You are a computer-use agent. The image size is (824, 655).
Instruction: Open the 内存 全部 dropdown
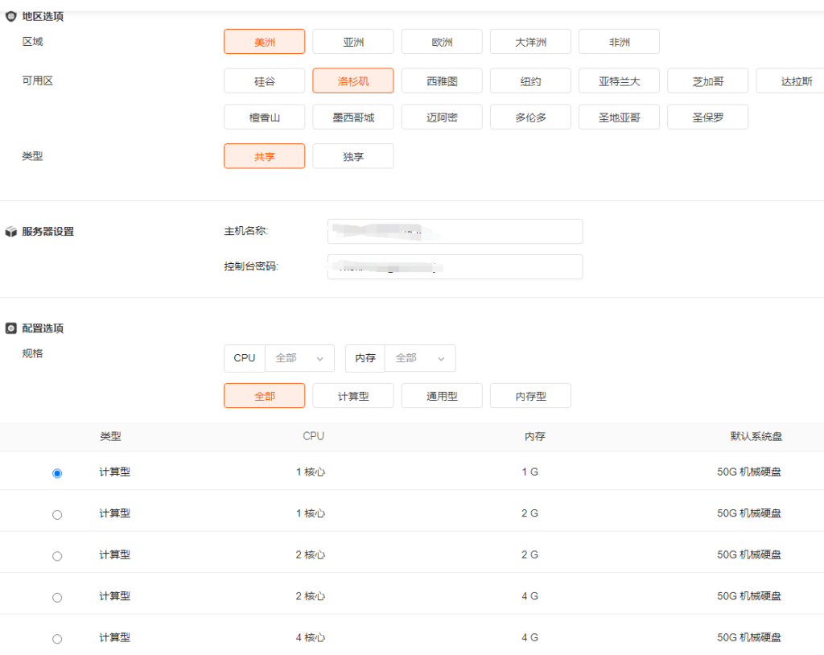pyautogui.click(x=420, y=358)
